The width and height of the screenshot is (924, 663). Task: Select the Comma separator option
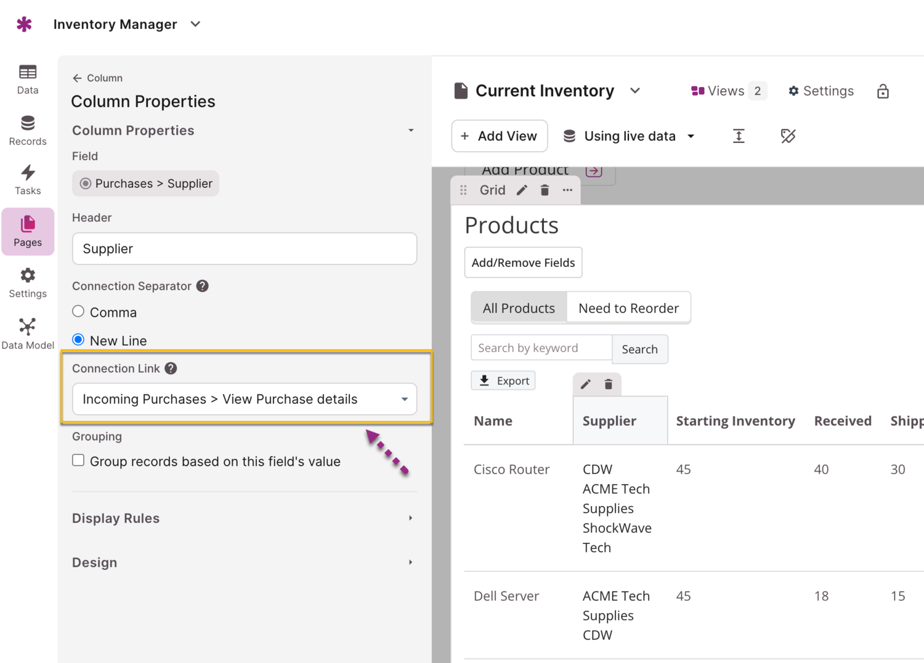(x=78, y=312)
